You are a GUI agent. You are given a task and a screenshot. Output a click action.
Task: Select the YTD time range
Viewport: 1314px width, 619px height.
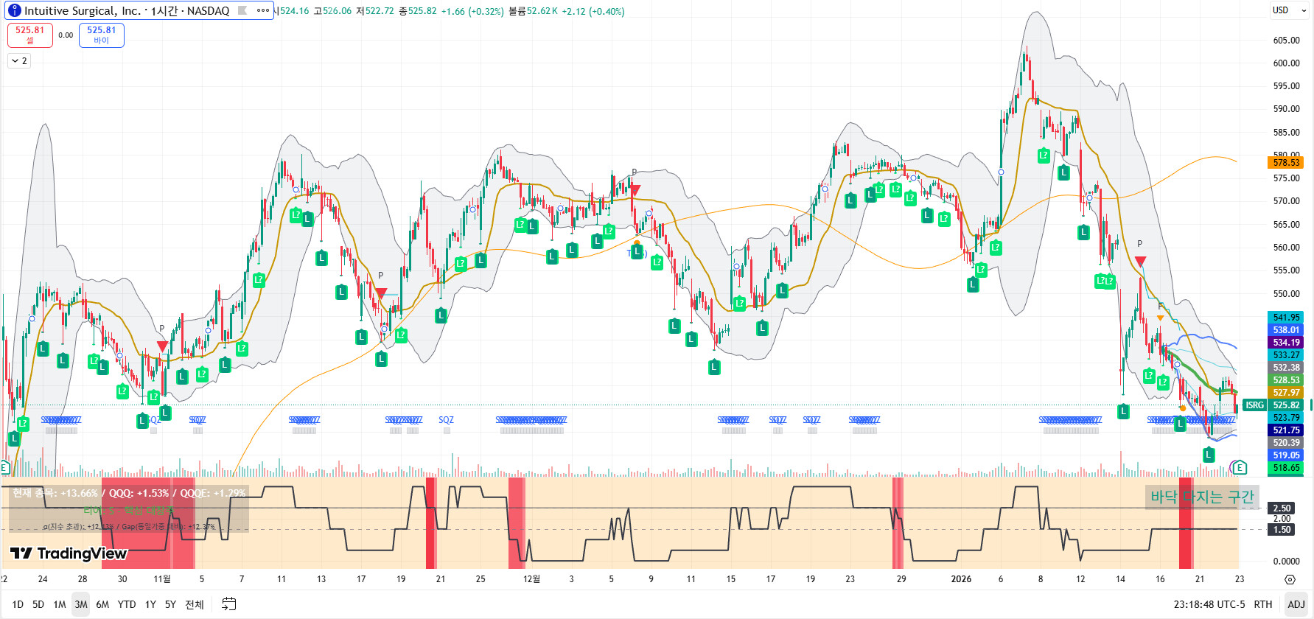[127, 604]
